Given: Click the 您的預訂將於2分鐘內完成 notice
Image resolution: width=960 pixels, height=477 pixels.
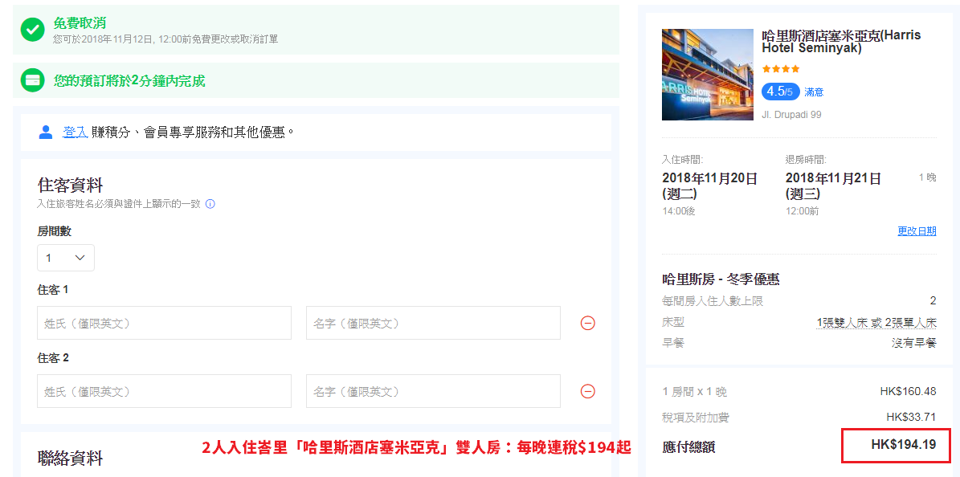Looking at the screenshot, I should coord(129,81).
